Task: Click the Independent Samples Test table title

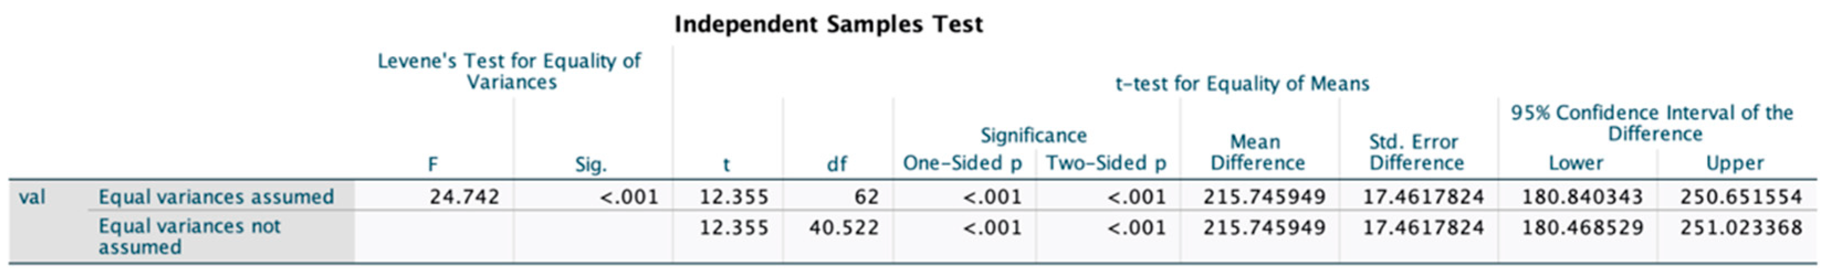Action: click(x=828, y=25)
